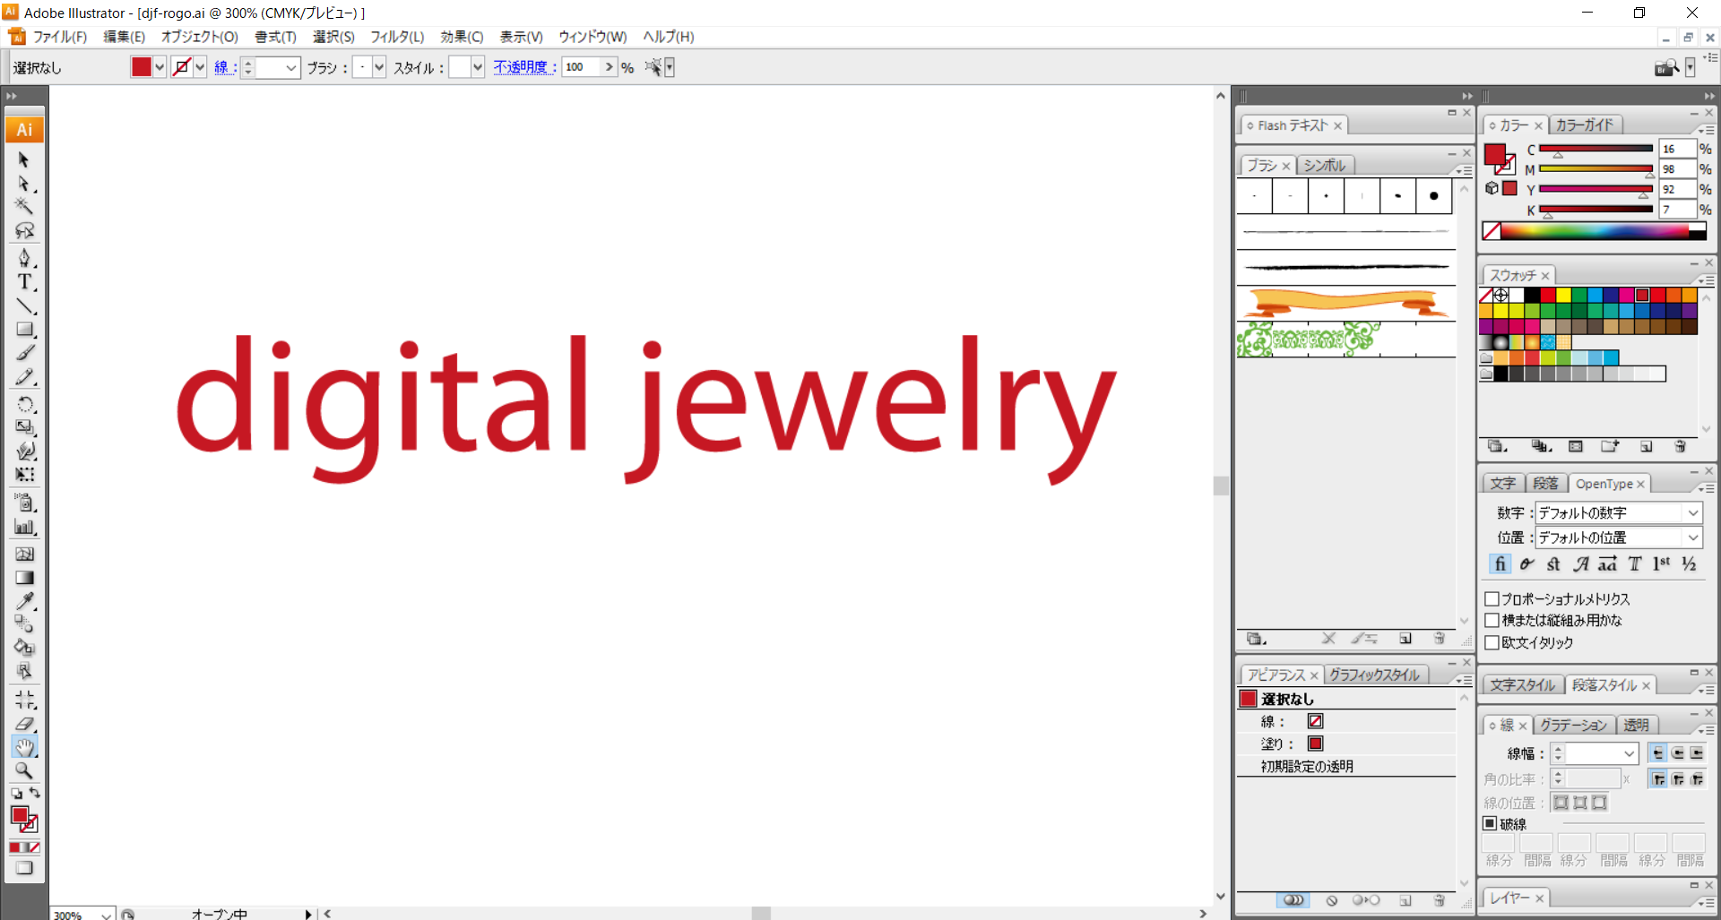Select the Magic Wand tool
1721x920 pixels.
click(x=24, y=206)
